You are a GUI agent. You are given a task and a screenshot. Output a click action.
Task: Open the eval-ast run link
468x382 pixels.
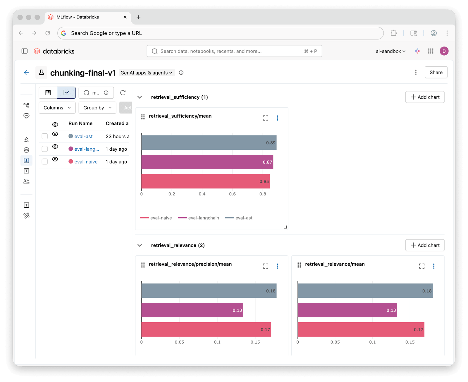click(x=83, y=136)
